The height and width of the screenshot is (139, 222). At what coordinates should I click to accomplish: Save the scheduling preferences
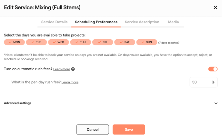pos(129,129)
